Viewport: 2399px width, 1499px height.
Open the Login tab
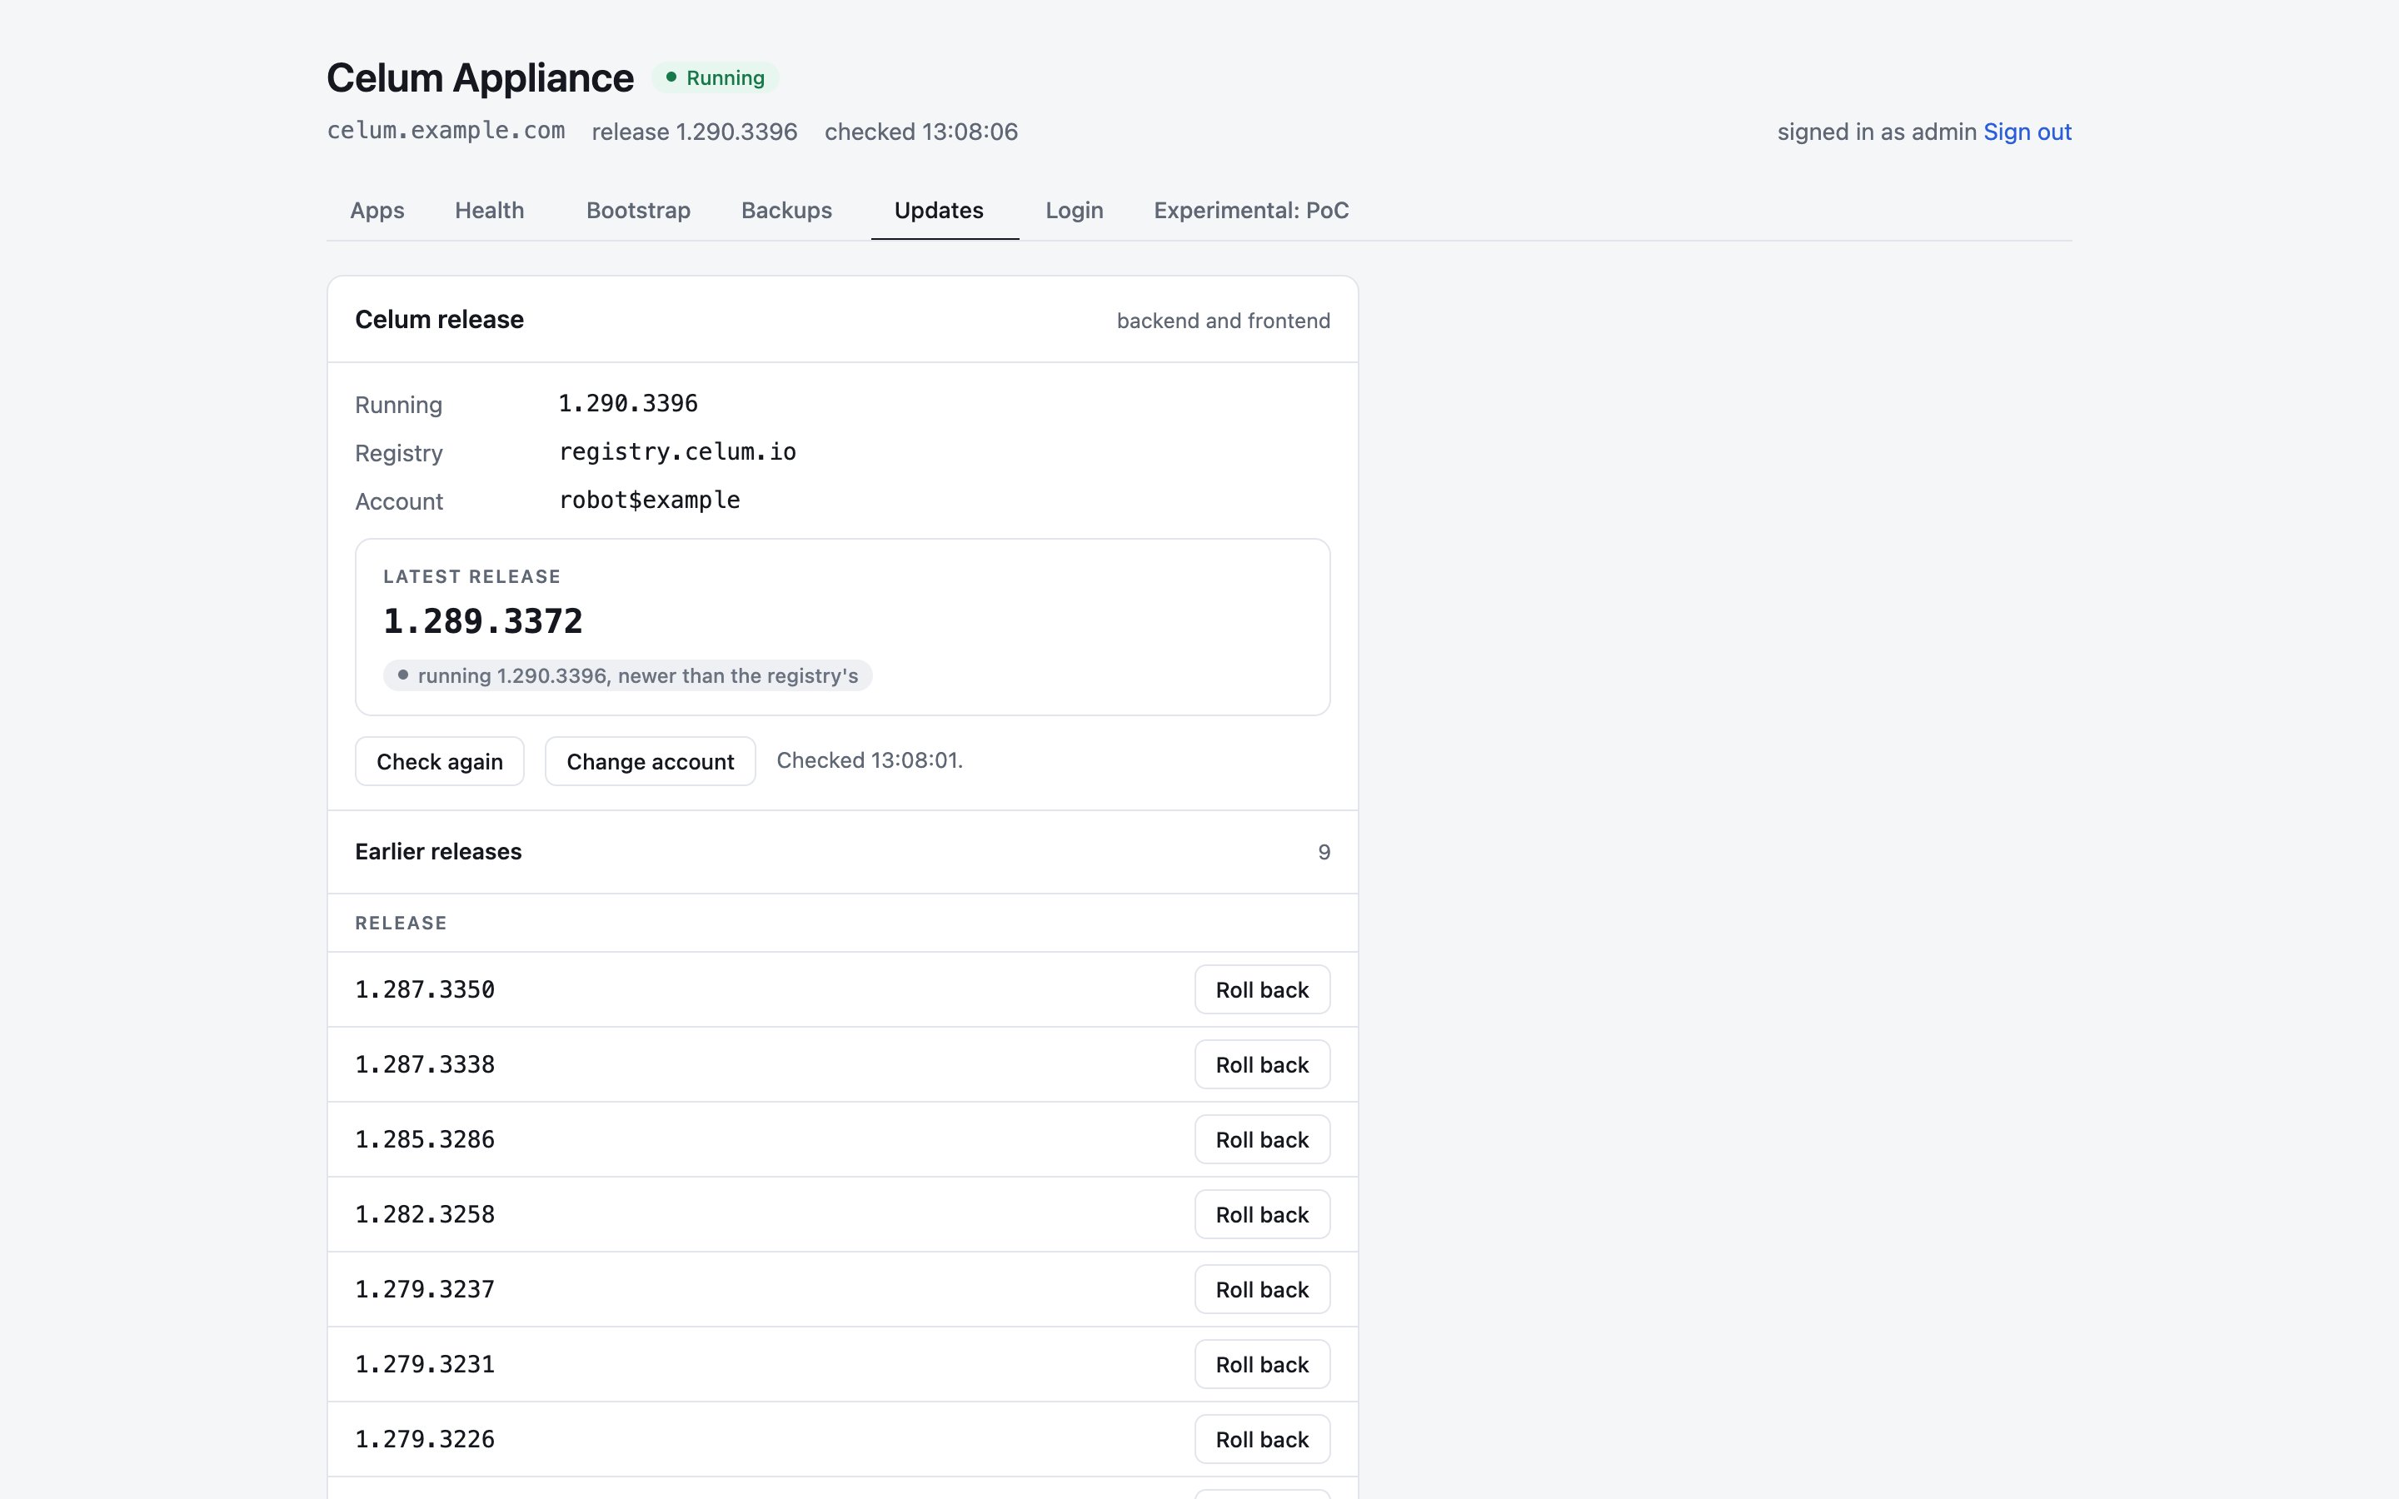point(1074,210)
